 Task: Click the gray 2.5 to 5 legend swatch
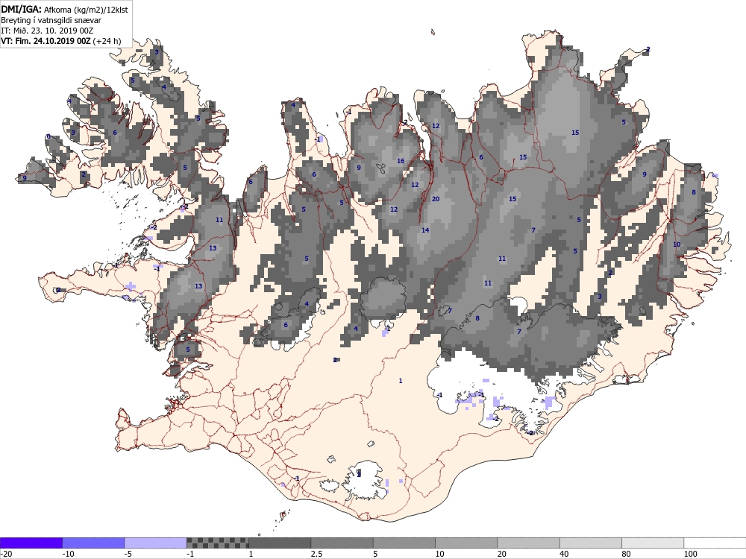(342, 543)
